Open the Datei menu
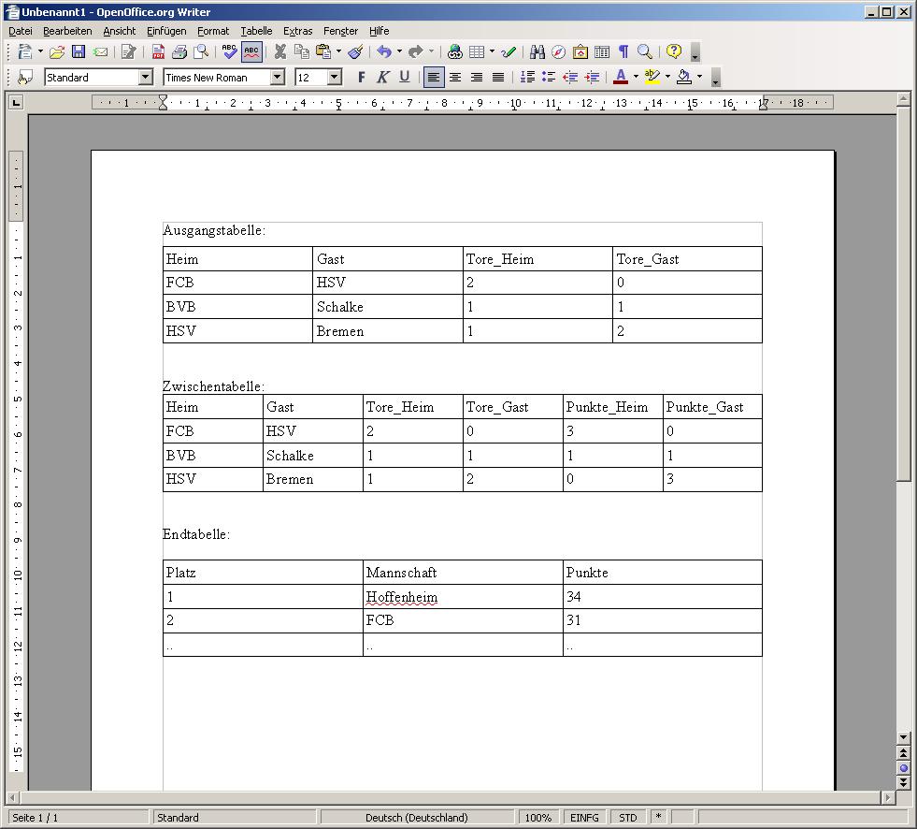Screen dimensions: 917x829 coord(21,31)
